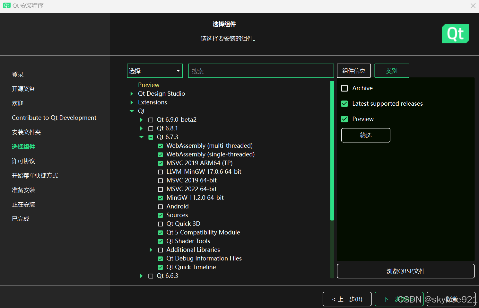Expand the Qt 6.9.0-beta2 node arrow

tap(141, 120)
